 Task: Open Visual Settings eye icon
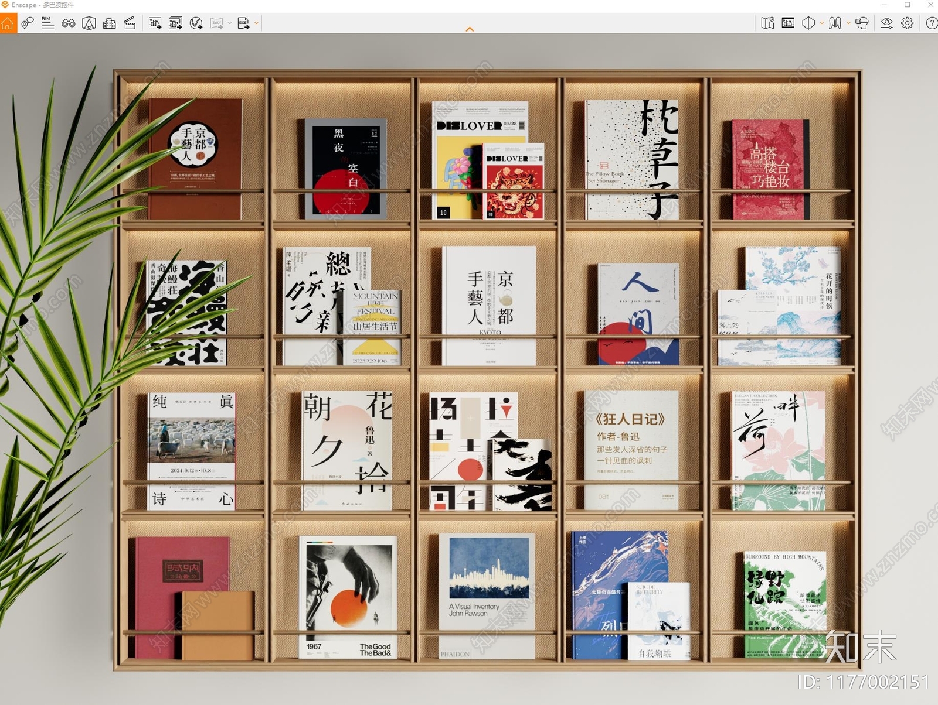point(886,23)
